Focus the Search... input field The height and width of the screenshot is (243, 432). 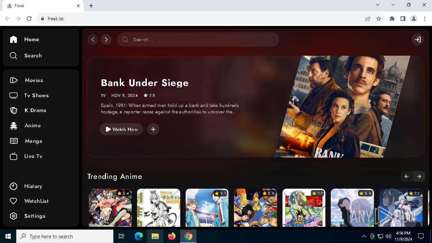point(198,39)
